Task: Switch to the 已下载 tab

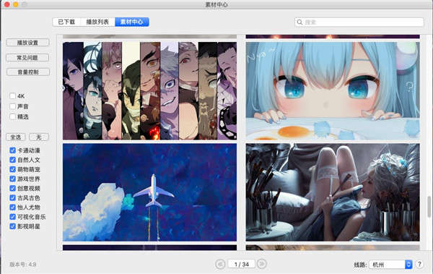Action: pyautogui.click(x=66, y=22)
